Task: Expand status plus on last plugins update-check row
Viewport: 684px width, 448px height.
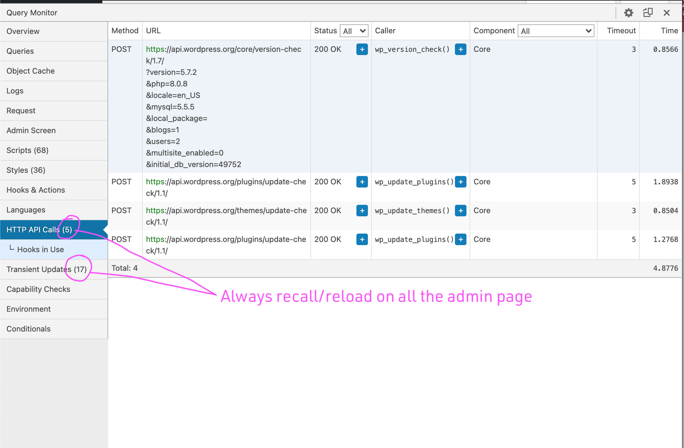Action: 362,239
